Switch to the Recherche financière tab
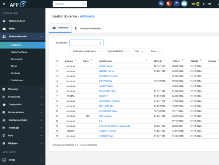The height and width of the screenshot is (165, 219). tap(88, 29)
